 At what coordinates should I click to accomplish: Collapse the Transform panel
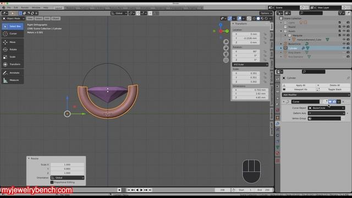(x=233, y=24)
